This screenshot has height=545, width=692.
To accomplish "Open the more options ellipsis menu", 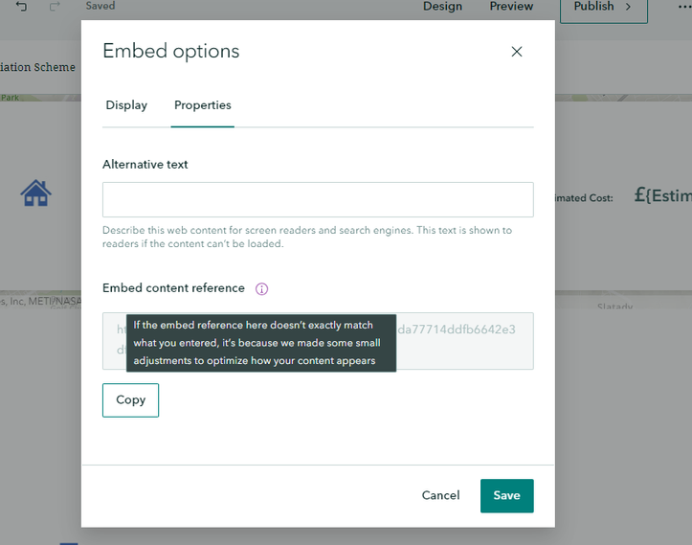I will (x=684, y=7).
